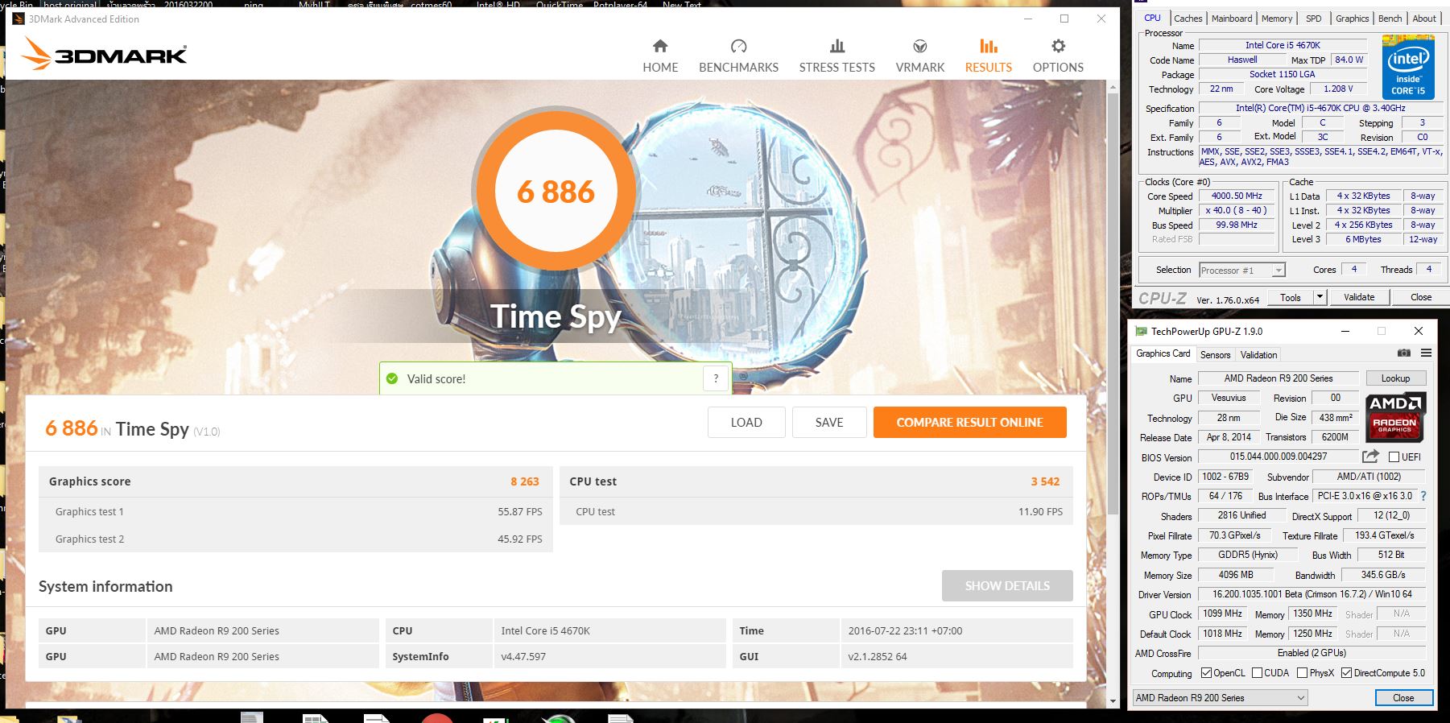Click the Validate button in CPU-Z
Screen dimensions: 1450x723
(x=1359, y=297)
